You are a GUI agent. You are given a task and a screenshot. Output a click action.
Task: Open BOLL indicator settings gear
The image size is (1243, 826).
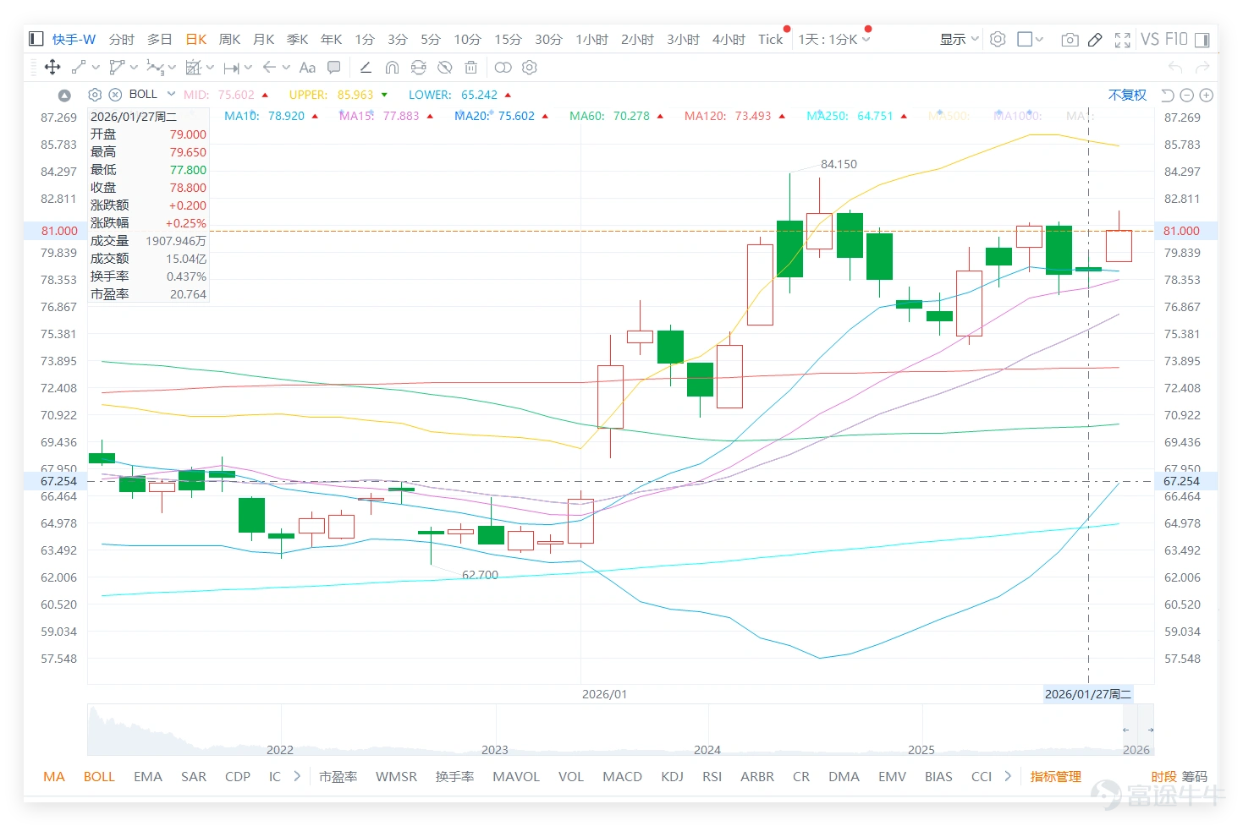click(x=95, y=95)
